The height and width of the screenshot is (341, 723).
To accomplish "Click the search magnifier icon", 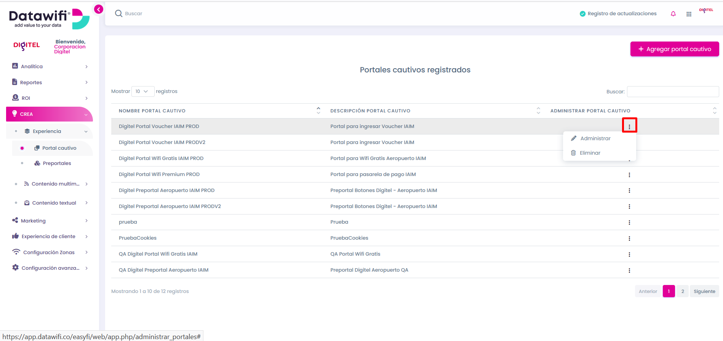I will [x=118, y=13].
